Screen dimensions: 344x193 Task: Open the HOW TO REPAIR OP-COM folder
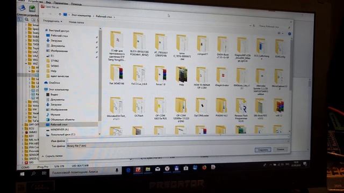[202, 78]
